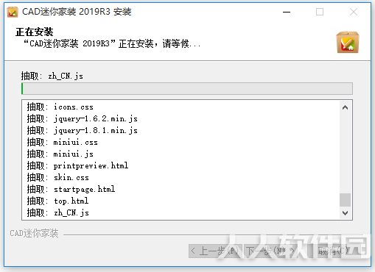Click the large package box icon in header
Screen dimensions: 375x272
tap(348, 42)
